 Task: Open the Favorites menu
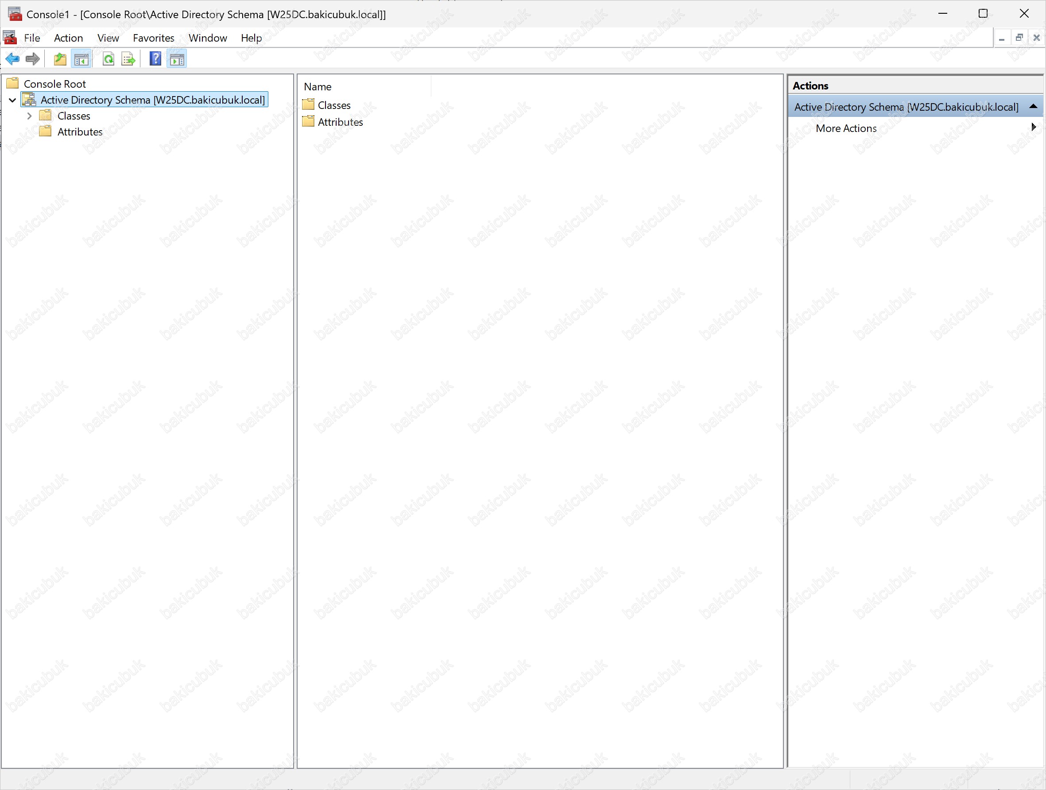tap(154, 38)
